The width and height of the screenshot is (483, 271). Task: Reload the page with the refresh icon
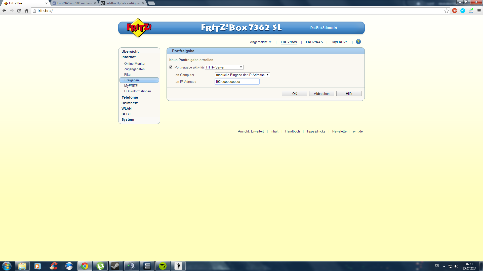click(19, 11)
